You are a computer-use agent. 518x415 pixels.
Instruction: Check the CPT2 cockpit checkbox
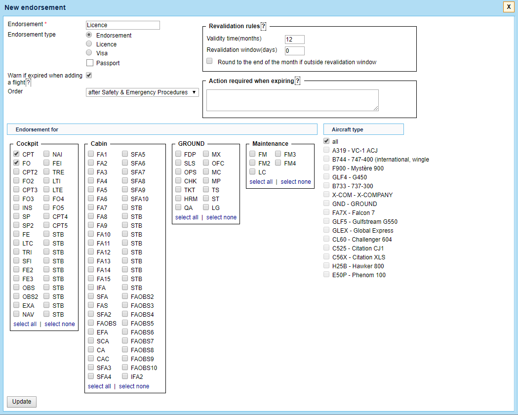coord(16,172)
